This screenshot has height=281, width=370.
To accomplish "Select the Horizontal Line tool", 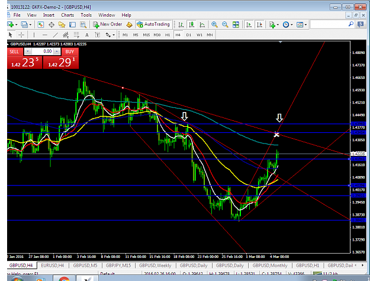I will [x=44, y=35].
